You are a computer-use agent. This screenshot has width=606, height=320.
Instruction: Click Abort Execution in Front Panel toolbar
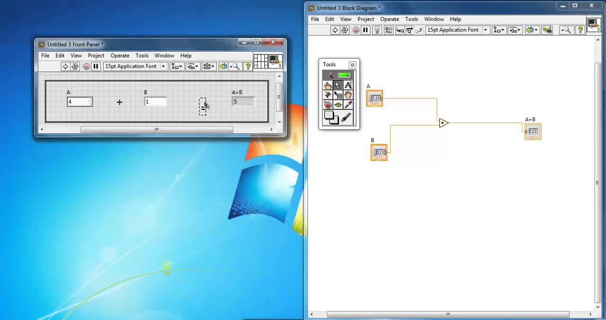pyautogui.click(x=86, y=66)
